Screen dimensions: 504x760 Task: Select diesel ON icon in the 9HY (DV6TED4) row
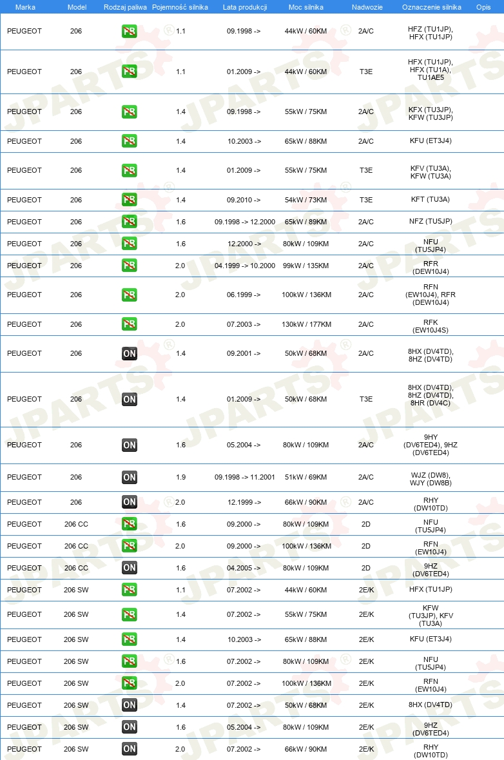tap(130, 445)
